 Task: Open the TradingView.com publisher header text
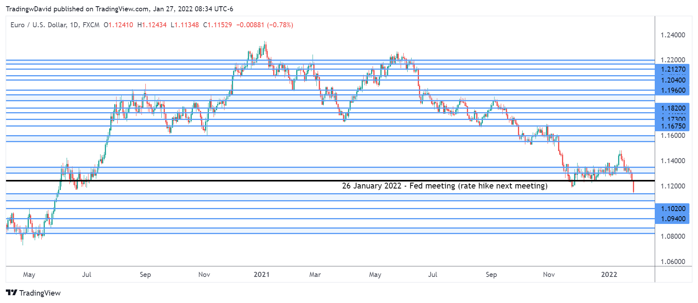pyautogui.click(x=119, y=9)
